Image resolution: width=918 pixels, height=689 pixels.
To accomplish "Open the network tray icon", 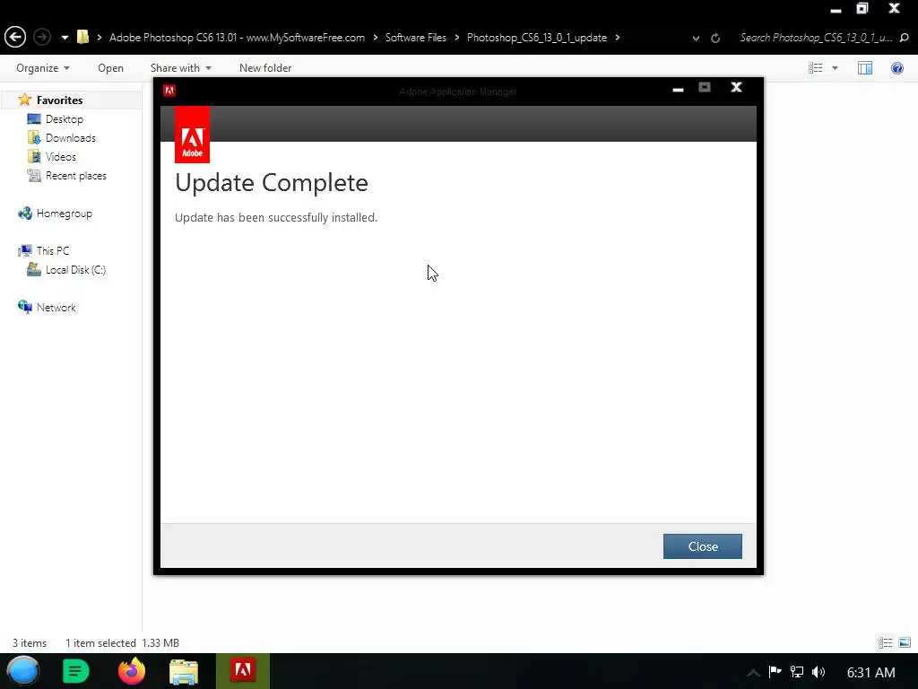I will (x=796, y=672).
